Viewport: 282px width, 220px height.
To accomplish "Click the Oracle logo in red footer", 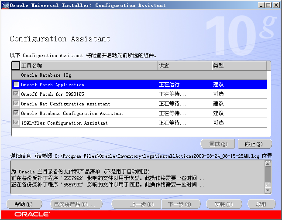I will (x=32, y=214).
